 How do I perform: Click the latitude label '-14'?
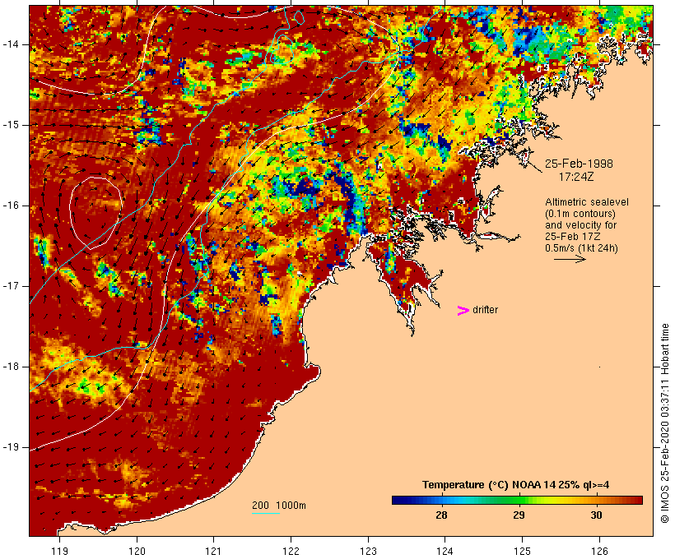click(x=11, y=44)
